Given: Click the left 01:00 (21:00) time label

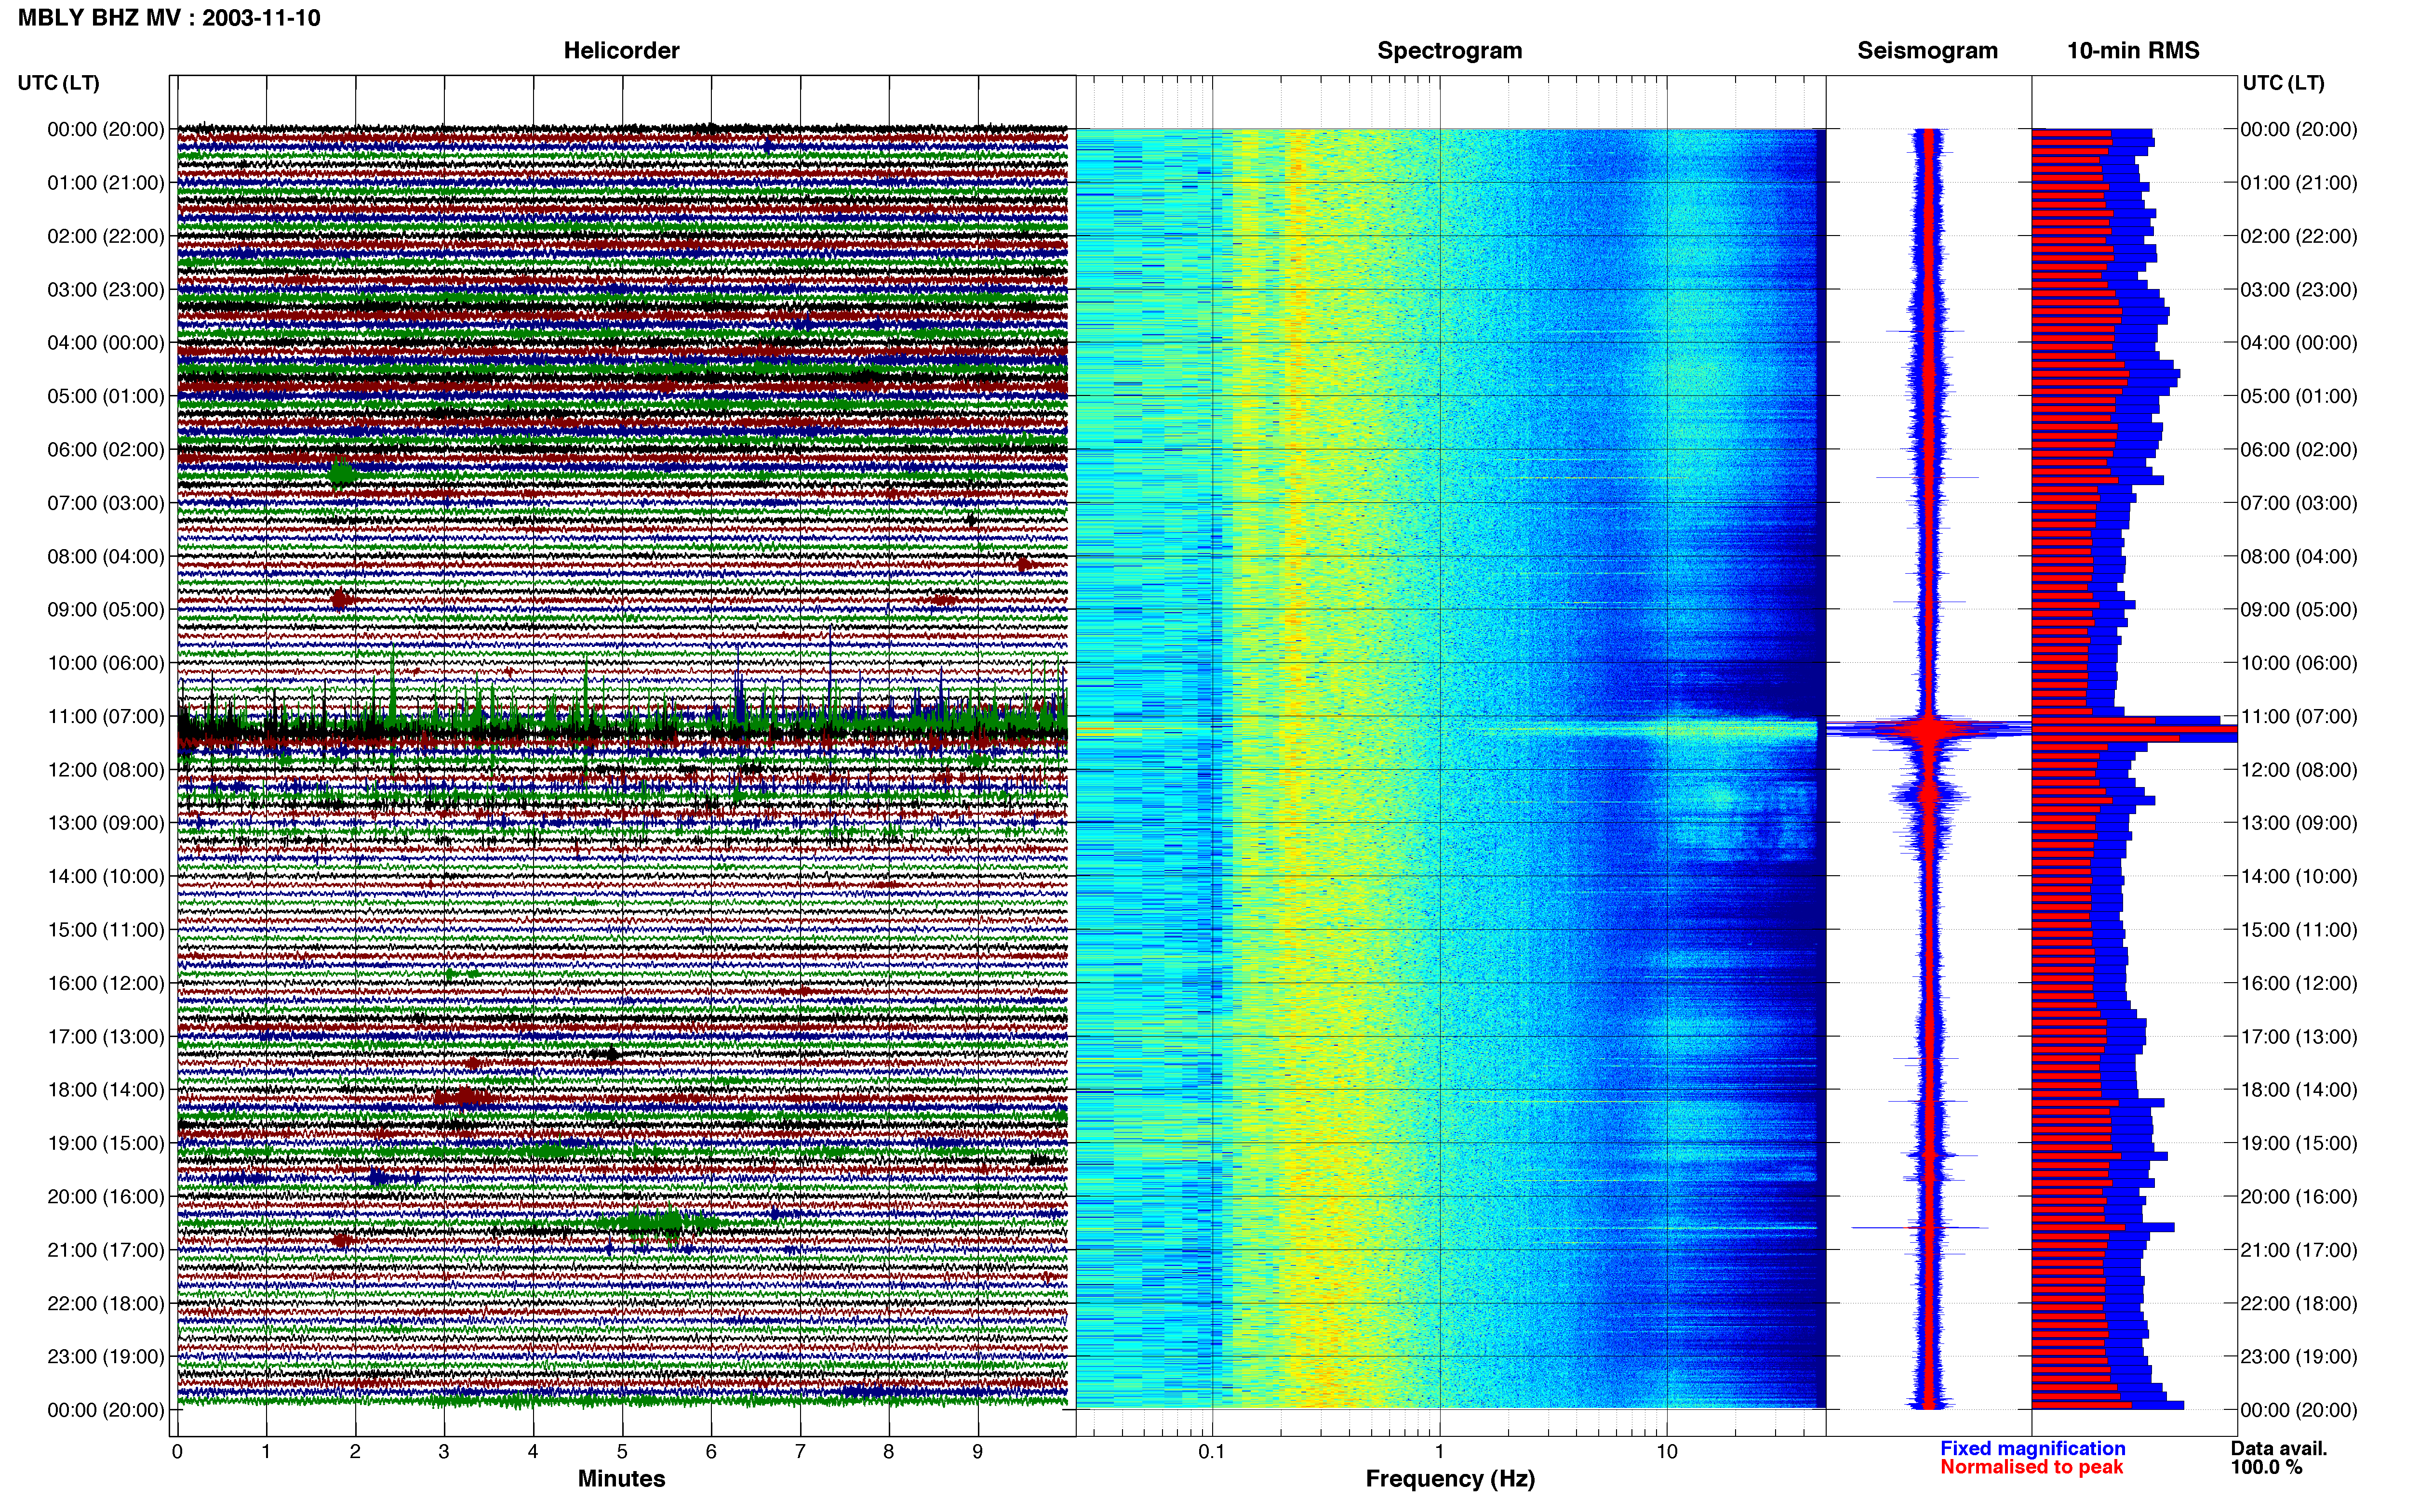Looking at the screenshot, I should [106, 183].
